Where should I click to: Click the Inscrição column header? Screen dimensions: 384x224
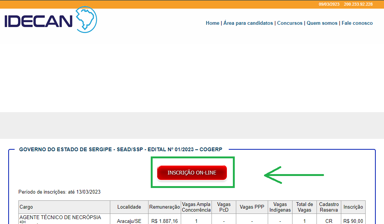[353, 207]
